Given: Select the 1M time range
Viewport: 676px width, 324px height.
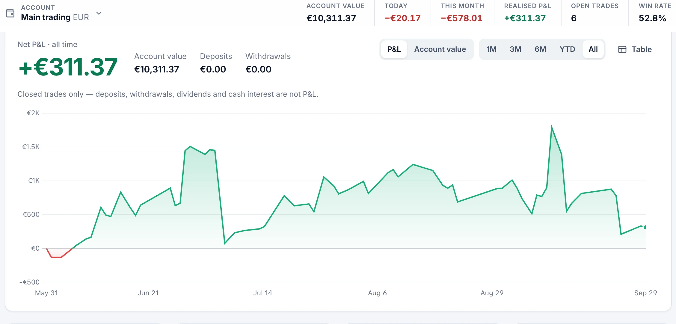Looking at the screenshot, I should tap(491, 49).
